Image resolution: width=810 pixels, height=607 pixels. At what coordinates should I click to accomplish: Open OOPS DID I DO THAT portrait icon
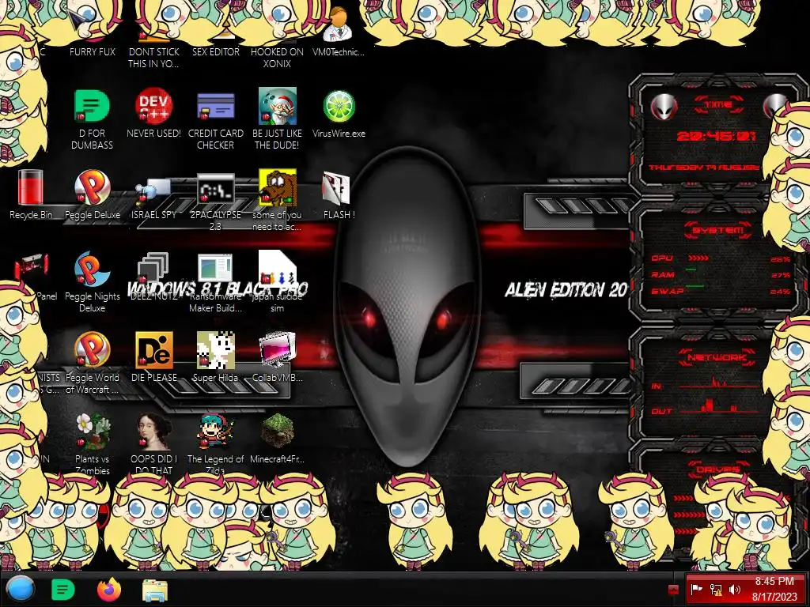coord(154,432)
